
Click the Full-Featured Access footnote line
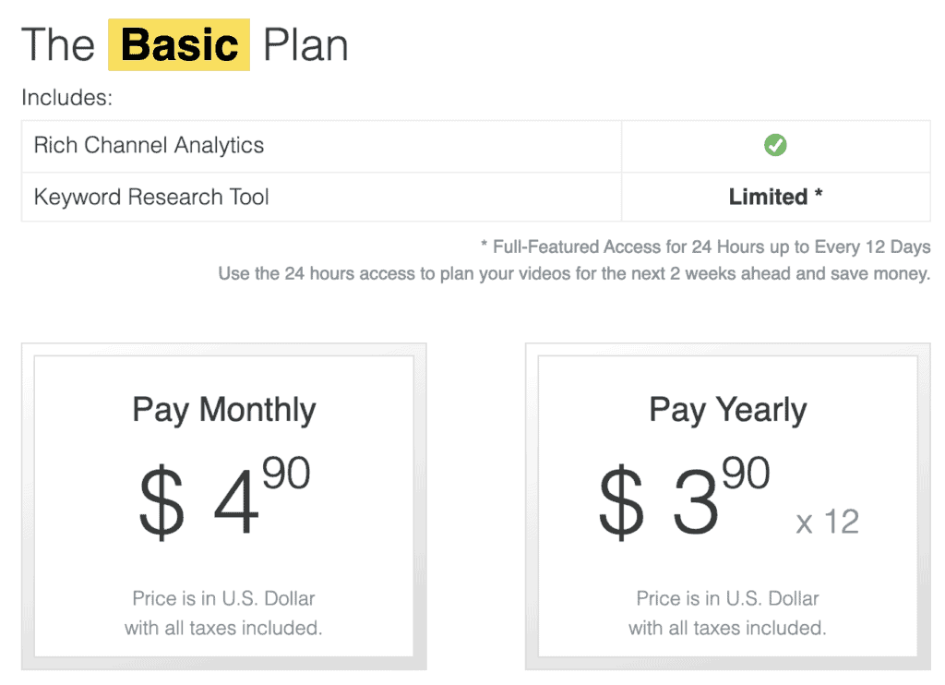705,246
